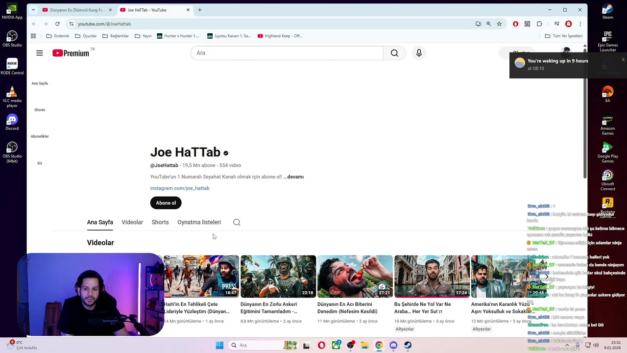Open the Yayın bookmarks folder

point(143,36)
